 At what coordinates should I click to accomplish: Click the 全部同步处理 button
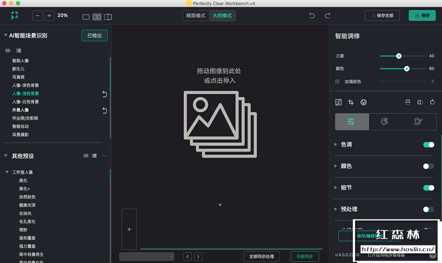[x=262, y=256]
